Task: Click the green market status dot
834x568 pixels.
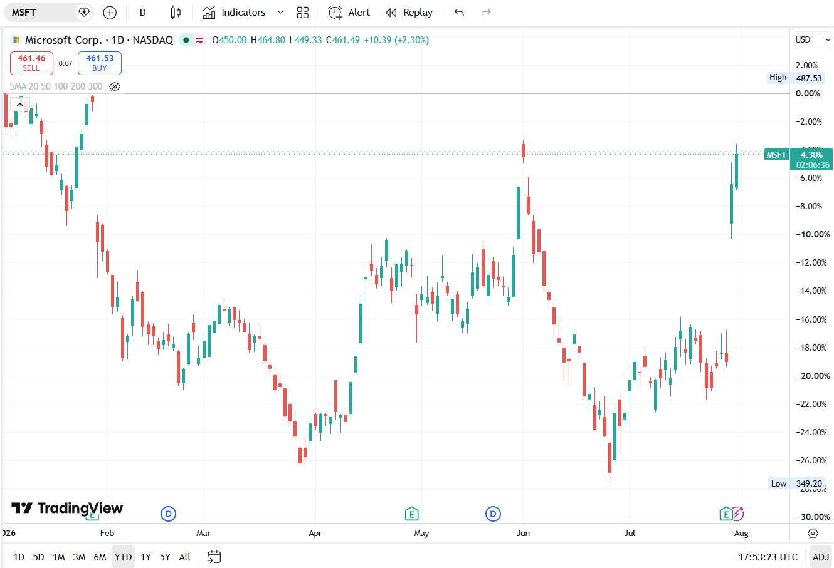Action: [186, 40]
